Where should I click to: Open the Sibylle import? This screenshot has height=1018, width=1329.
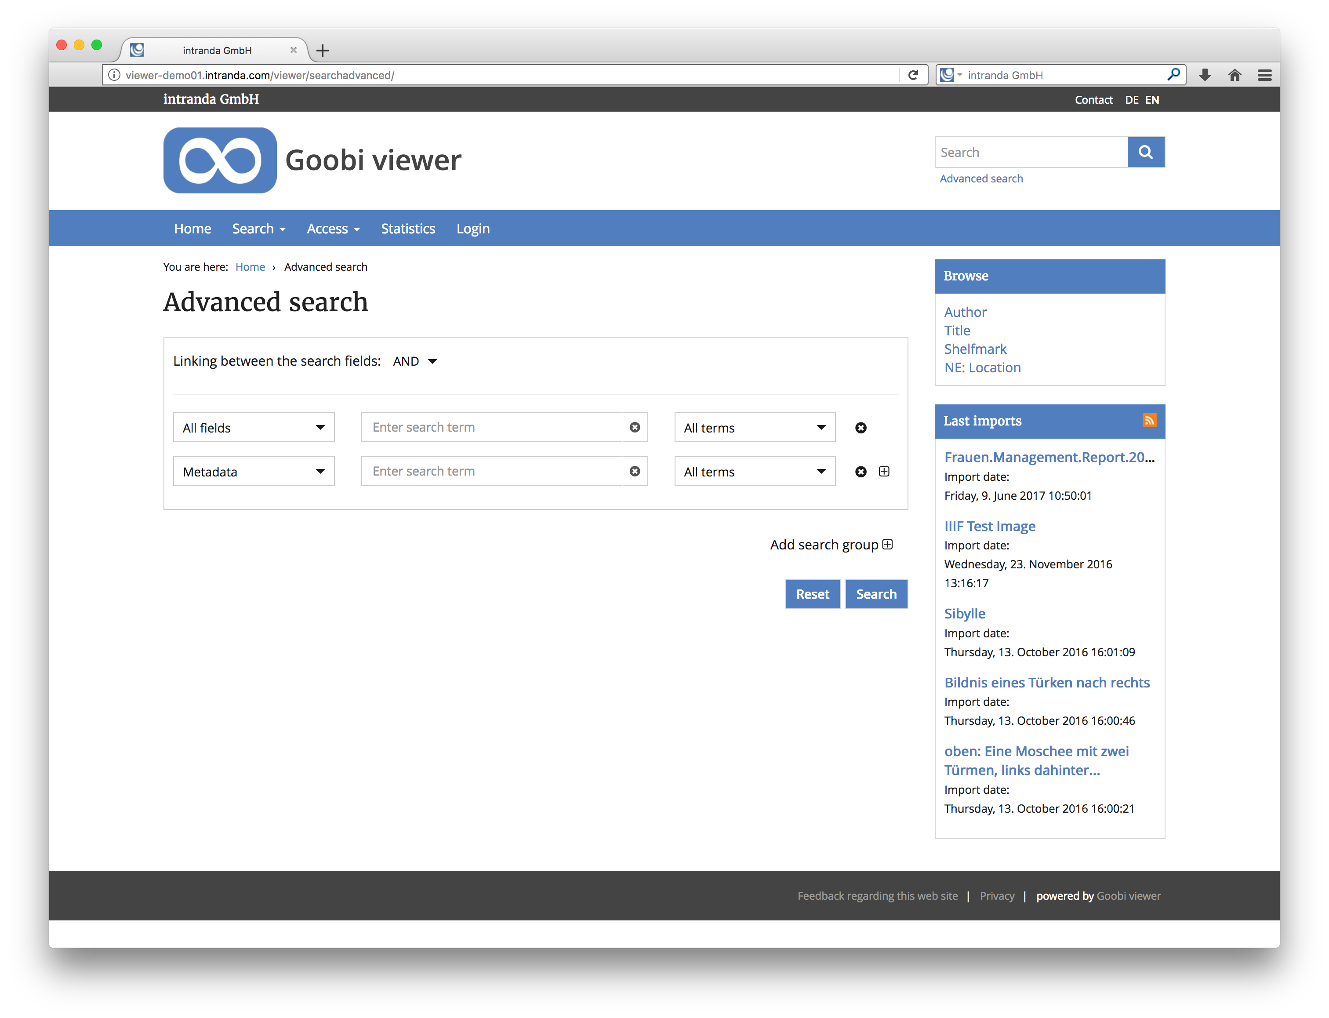(x=965, y=613)
